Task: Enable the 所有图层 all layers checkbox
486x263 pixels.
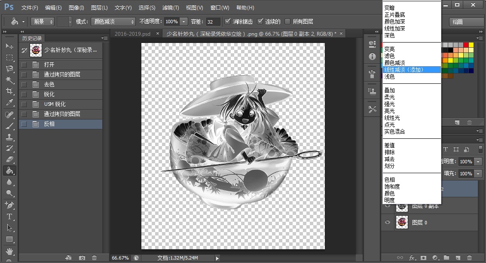Action: click(287, 21)
